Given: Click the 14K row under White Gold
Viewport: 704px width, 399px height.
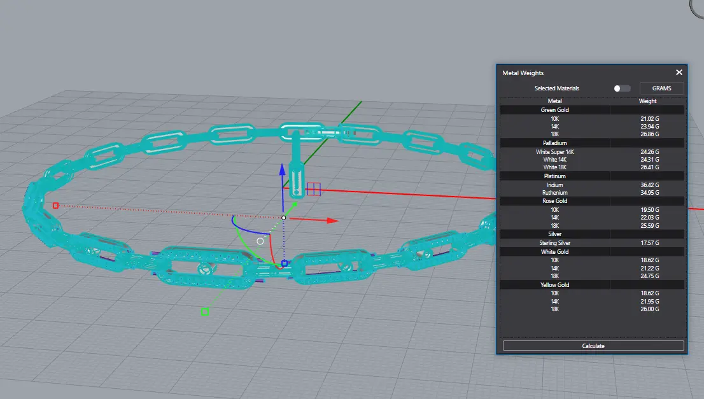Looking at the screenshot, I should coord(592,269).
